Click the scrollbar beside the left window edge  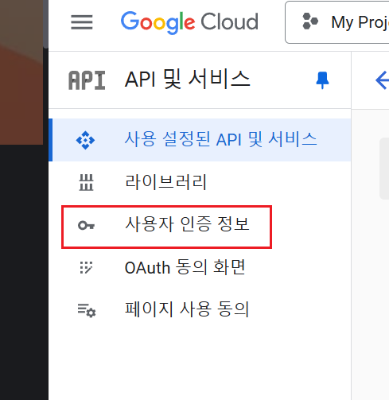45,24
